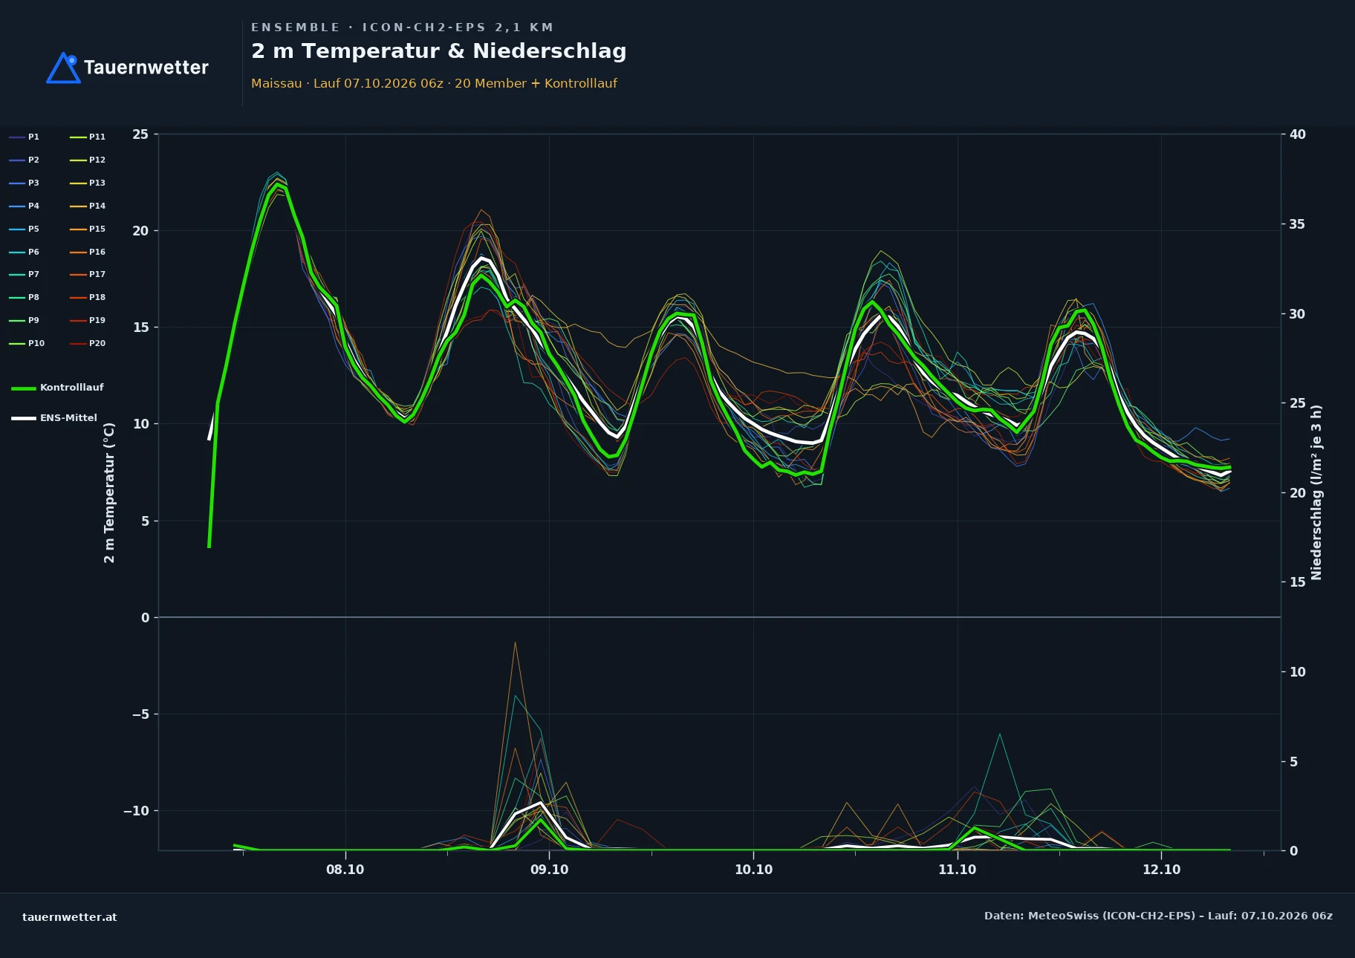The width and height of the screenshot is (1355, 958).
Task: Click the −10 temperature axis tick label
Action: point(136,811)
